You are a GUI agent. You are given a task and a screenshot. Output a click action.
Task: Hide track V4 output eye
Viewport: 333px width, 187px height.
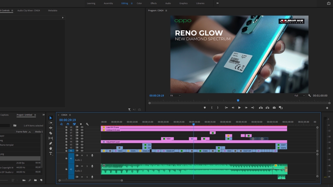pyautogui.click(x=82, y=142)
